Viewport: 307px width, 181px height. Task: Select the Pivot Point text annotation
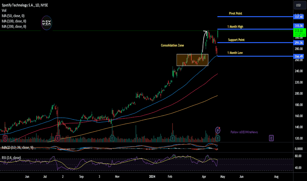click(236, 13)
